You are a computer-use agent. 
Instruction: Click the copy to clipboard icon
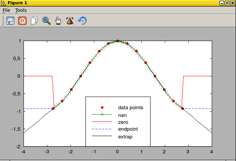tap(34, 21)
